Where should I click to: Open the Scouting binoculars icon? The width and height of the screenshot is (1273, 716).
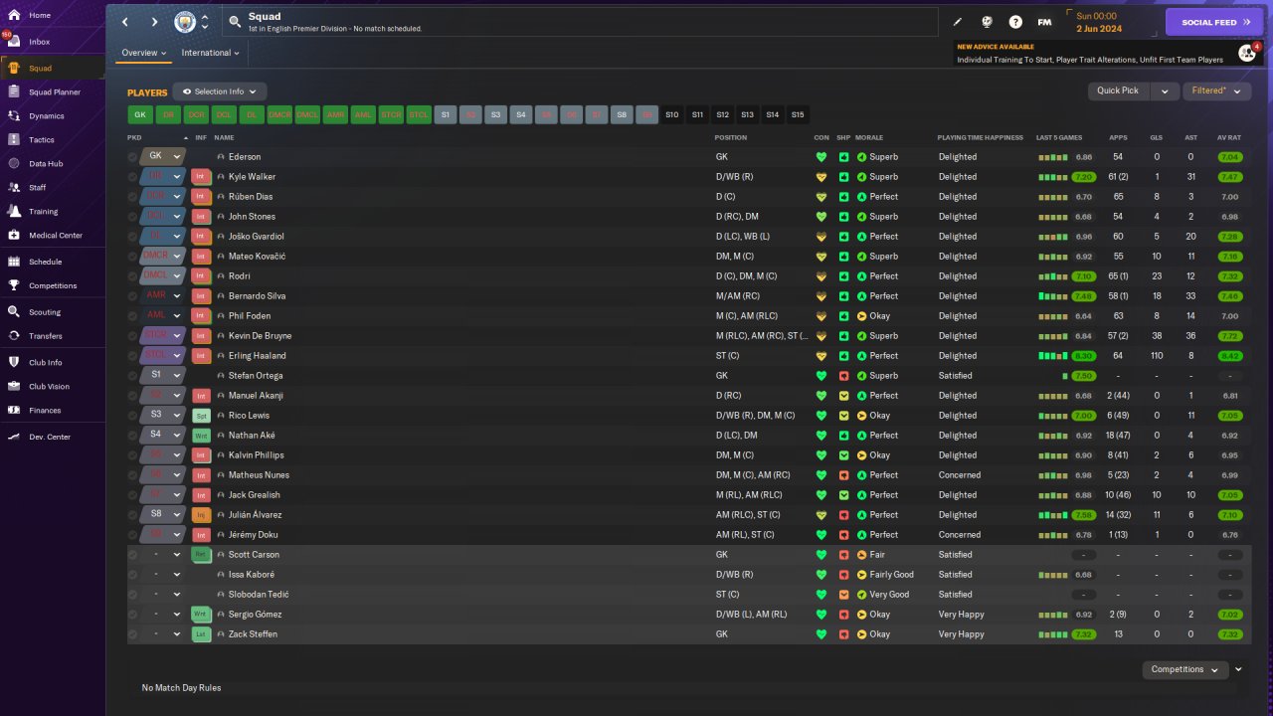[x=14, y=311]
